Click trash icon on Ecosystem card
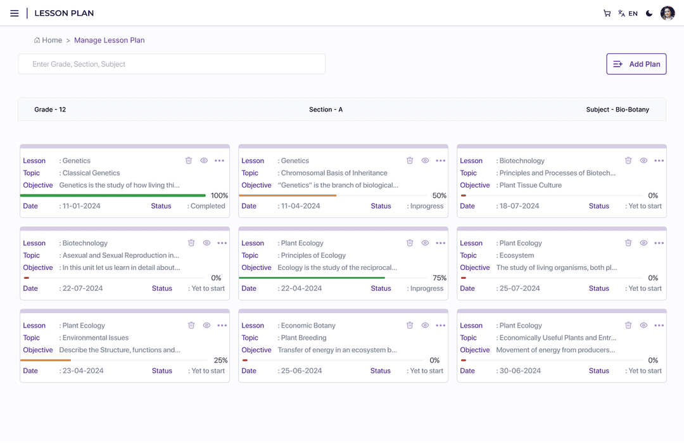The width and height of the screenshot is (684, 443). (628, 243)
